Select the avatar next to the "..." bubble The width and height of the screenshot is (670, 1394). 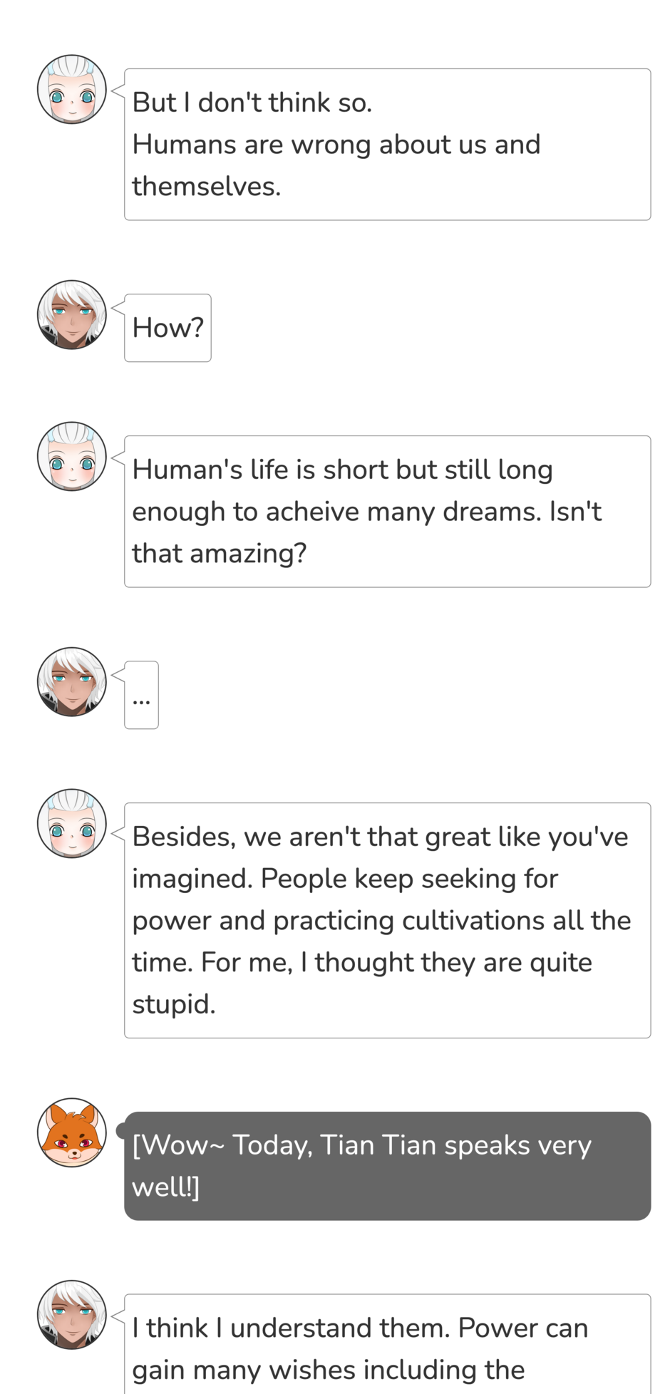[x=71, y=681]
